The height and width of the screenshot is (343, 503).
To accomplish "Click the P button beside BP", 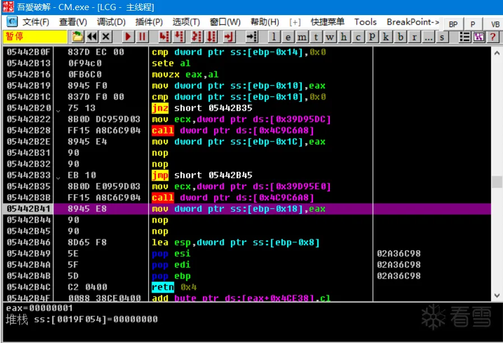I will click(x=473, y=24).
